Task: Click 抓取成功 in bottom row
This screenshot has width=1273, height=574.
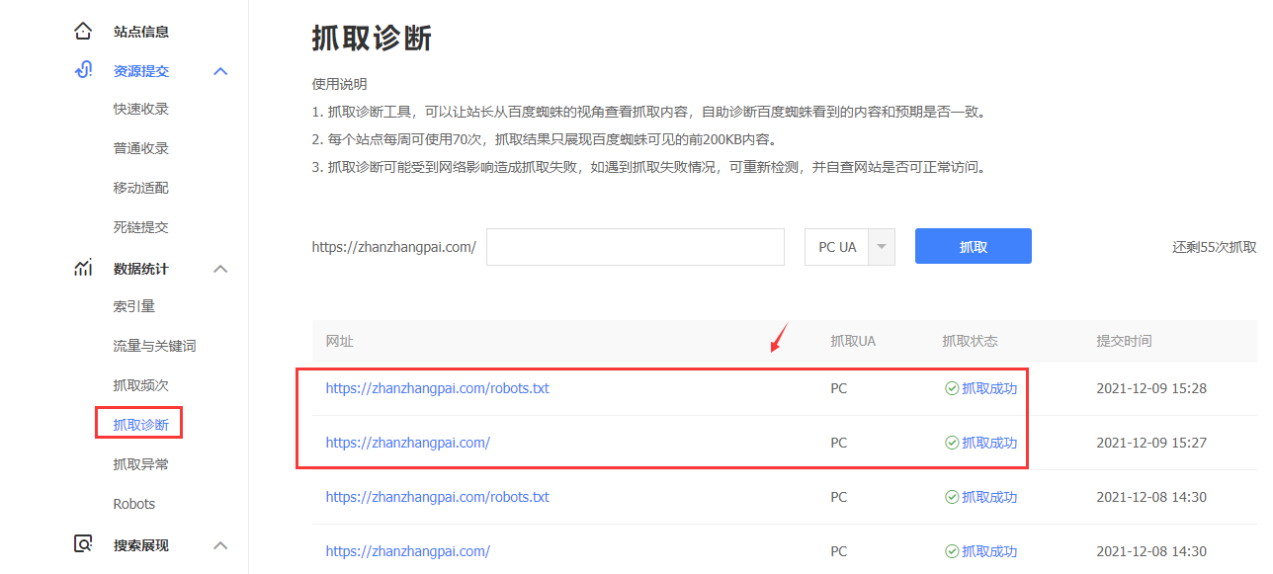Action: click(x=989, y=551)
